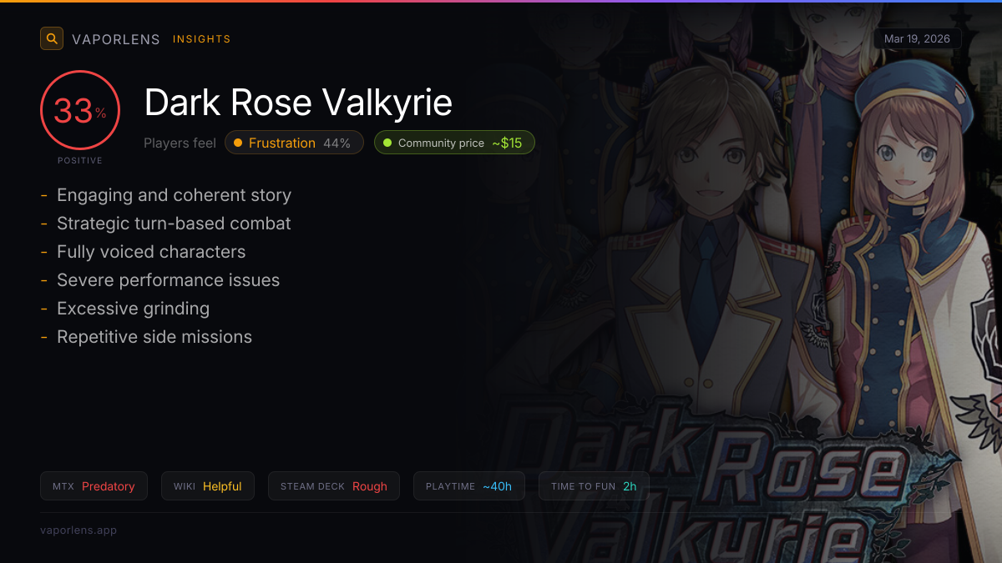This screenshot has width=1002, height=563.
Task: Click the green dot in Community price badge
Action: click(387, 143)
